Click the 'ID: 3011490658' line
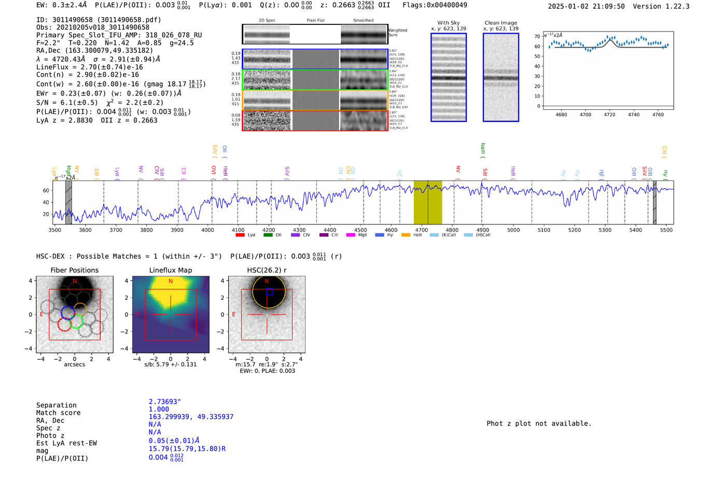 pos(99,20)
